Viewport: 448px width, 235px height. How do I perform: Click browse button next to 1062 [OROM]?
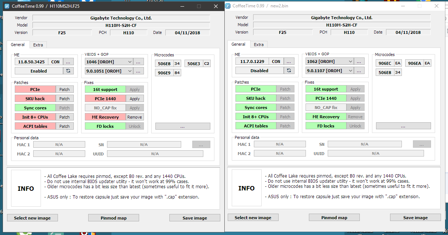359,61
